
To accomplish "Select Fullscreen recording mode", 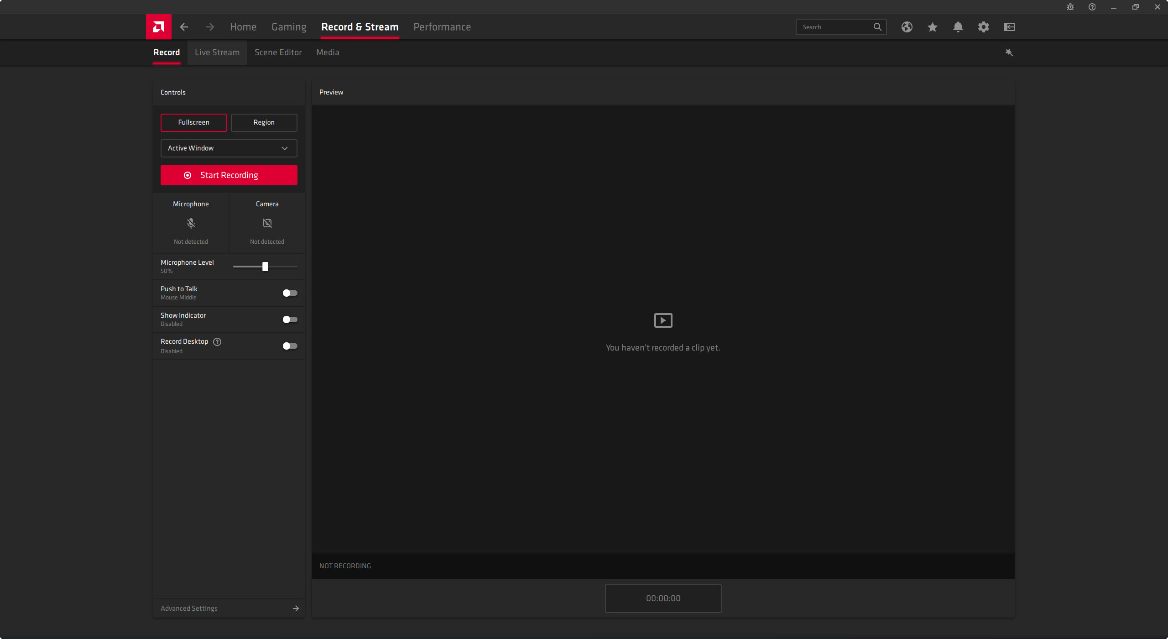I will click(194, 122).
